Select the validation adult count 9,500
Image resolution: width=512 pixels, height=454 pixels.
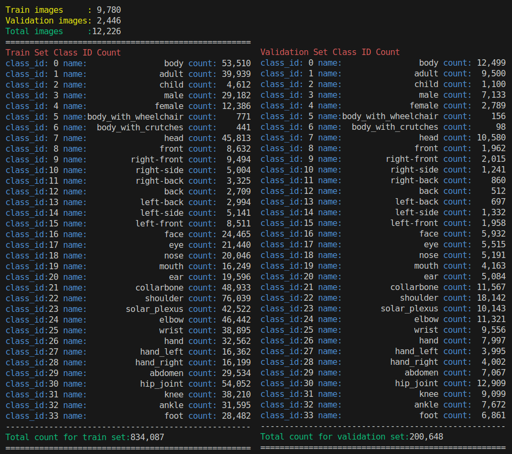pos(494,73)
